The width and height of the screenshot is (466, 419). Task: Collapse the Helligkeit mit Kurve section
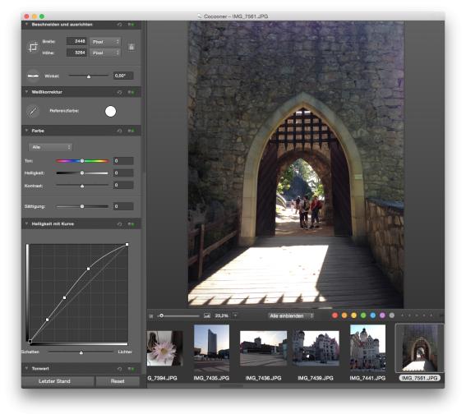tap(26, 223)
